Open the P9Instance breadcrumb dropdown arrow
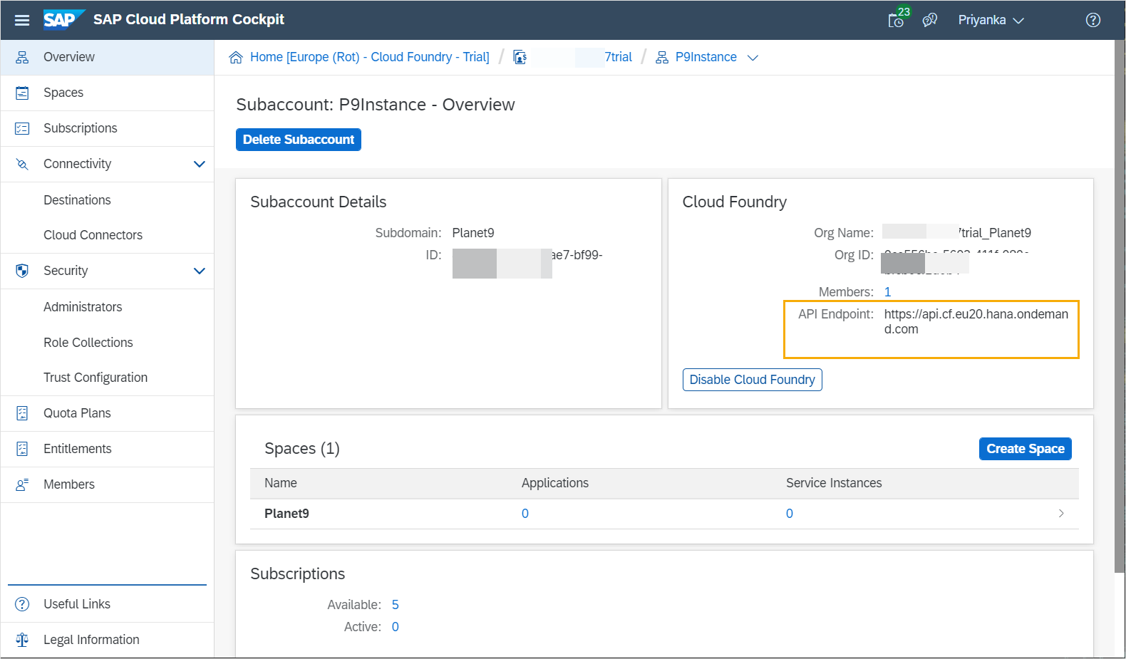Viewport: 1126px width, 659px height. click(x=753, y=58)
